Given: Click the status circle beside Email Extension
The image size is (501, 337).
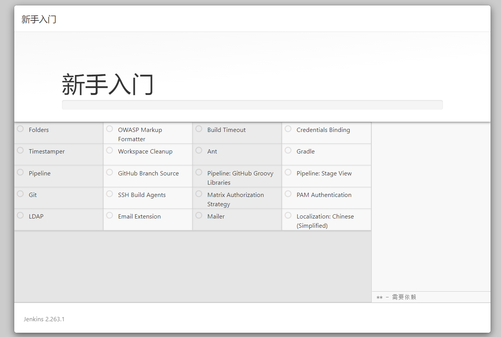Looking at the screenshot, I should pos(110,215).
